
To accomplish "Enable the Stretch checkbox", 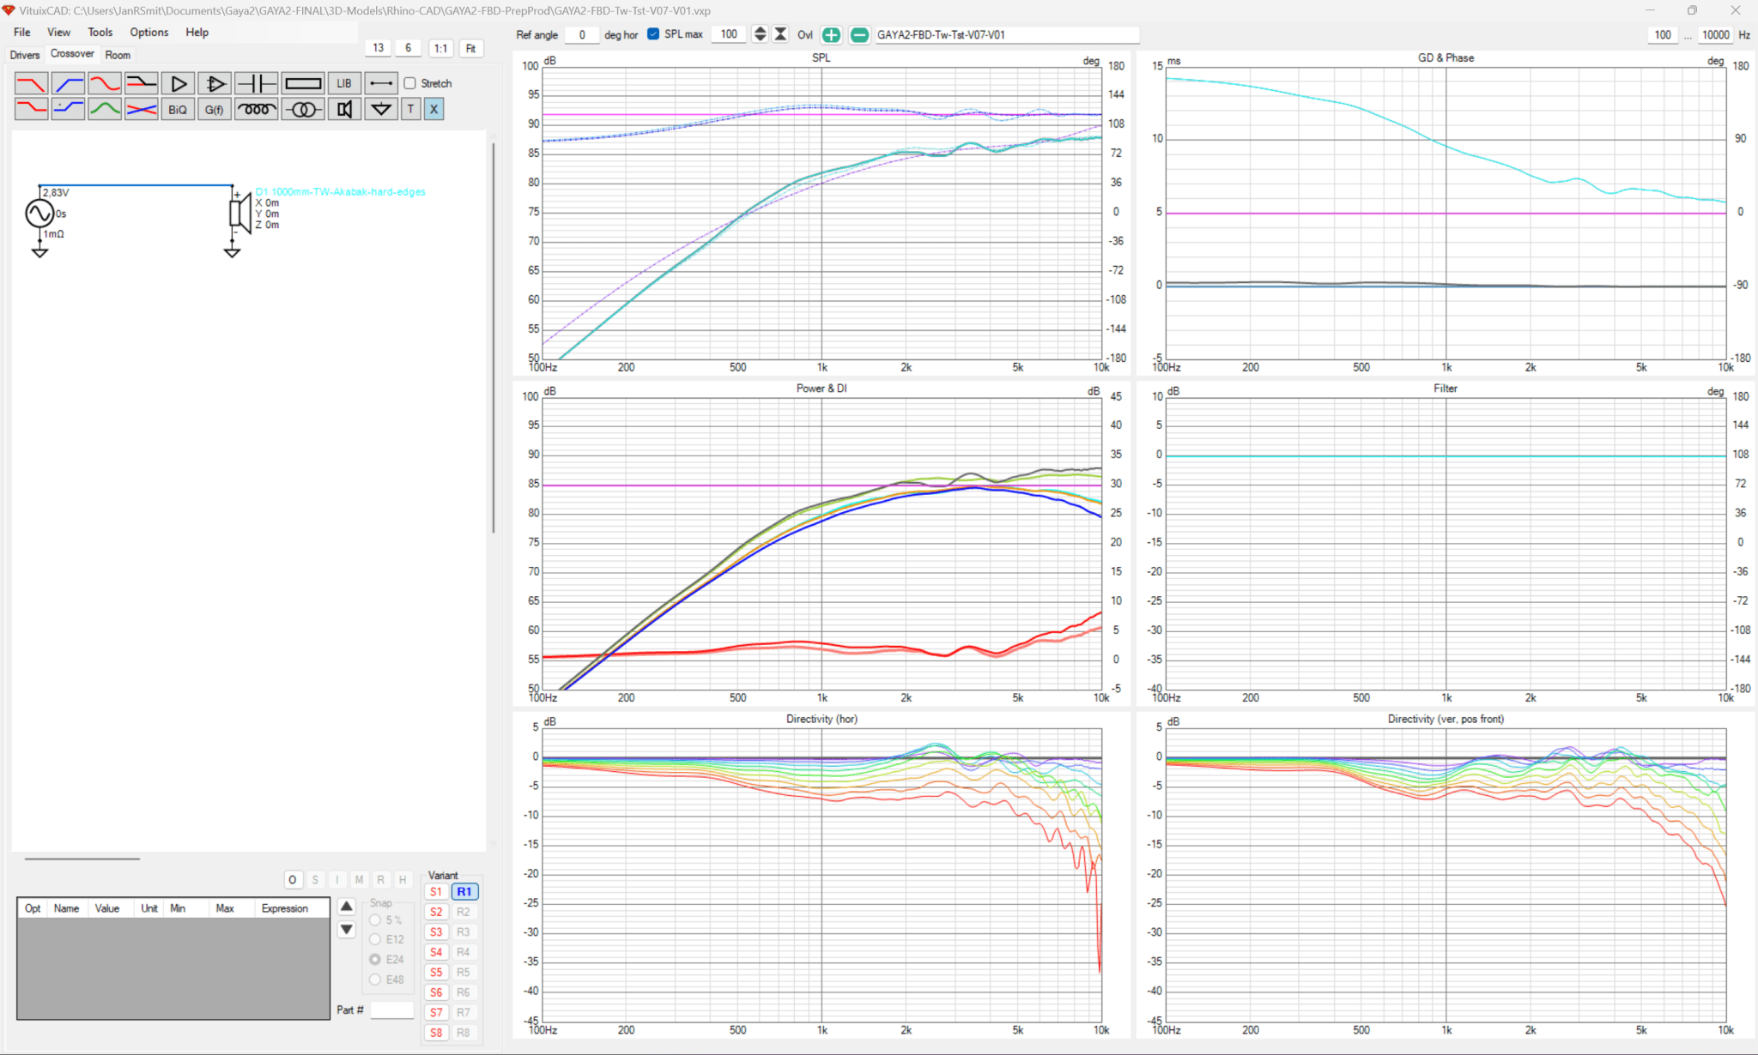I will click(410, 83).
